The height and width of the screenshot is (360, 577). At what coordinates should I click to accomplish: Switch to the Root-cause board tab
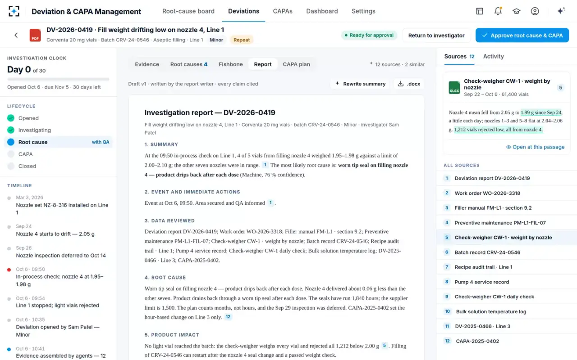[x=188, y=11]
